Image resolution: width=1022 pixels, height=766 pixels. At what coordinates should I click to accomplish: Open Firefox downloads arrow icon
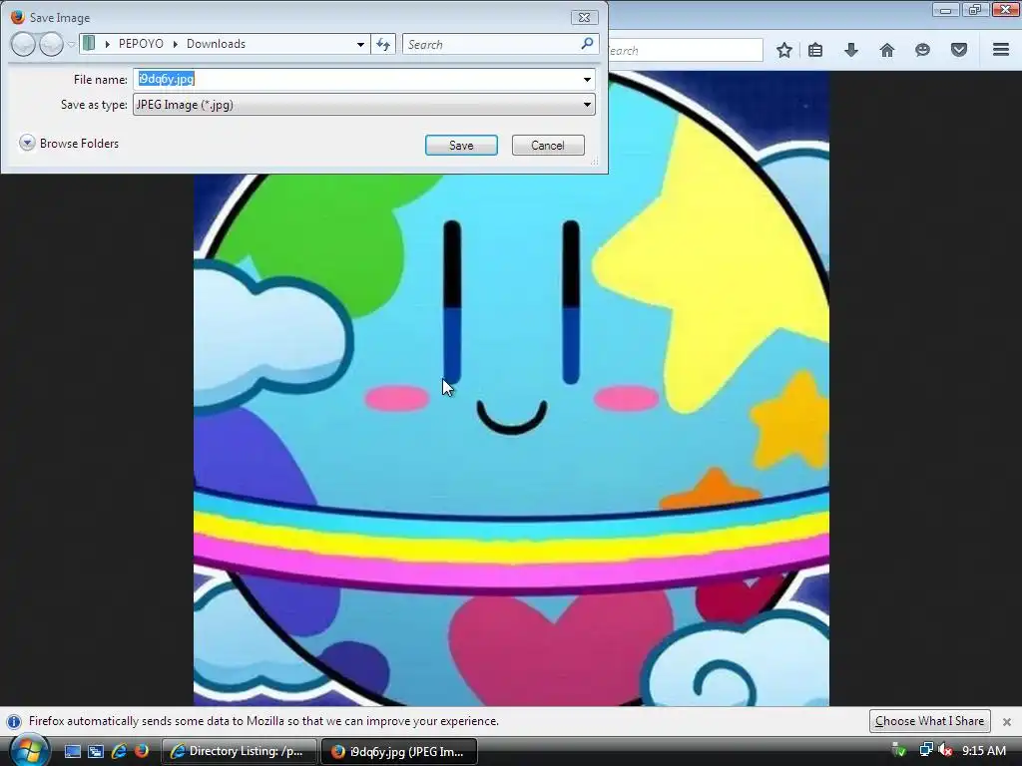click(851, 50)
